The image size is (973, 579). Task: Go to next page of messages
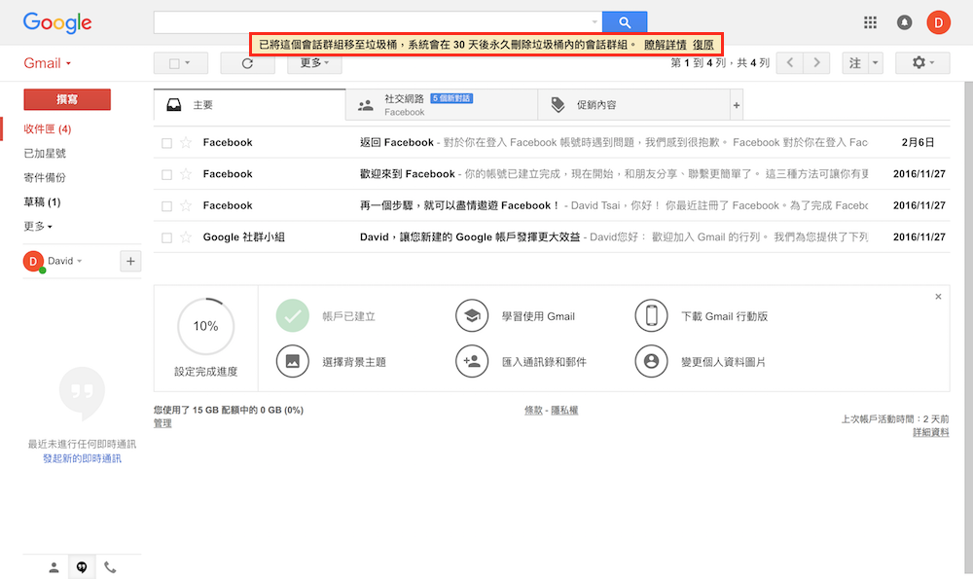pyautogui.click(x=817, y=63)
